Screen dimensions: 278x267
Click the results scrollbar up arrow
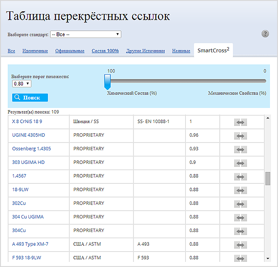268,118
